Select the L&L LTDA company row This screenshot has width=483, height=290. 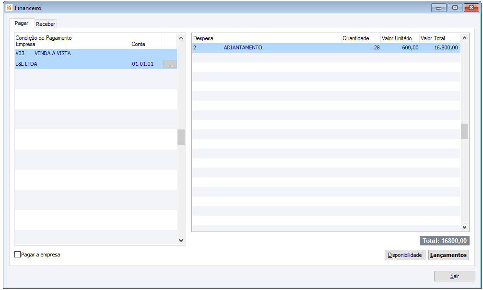(x=96, y=64)
